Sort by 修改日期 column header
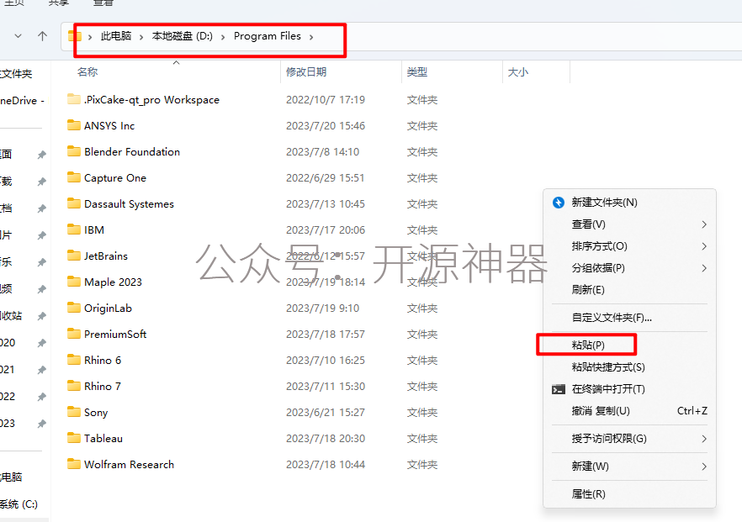Image resolution: width=742 pixels, height=522 pixels. coord(306,72)
